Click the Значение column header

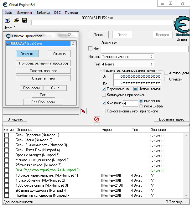tap(169, 130)
